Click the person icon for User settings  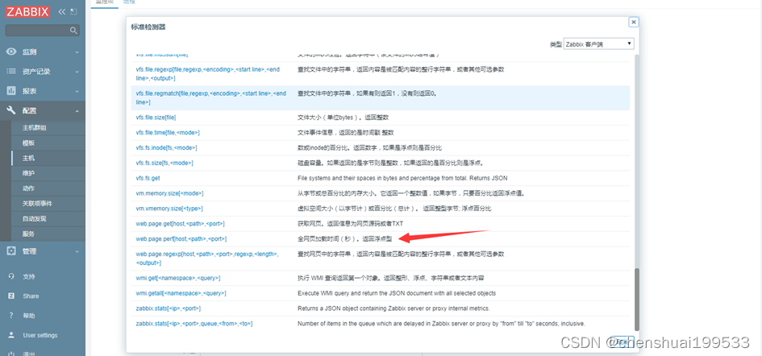11,335
